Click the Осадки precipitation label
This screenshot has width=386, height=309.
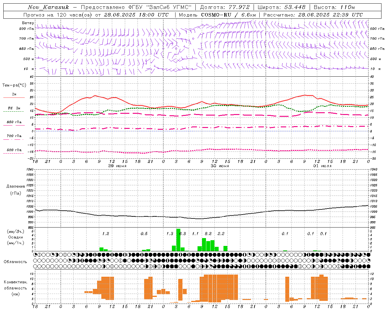pos(15,237)
